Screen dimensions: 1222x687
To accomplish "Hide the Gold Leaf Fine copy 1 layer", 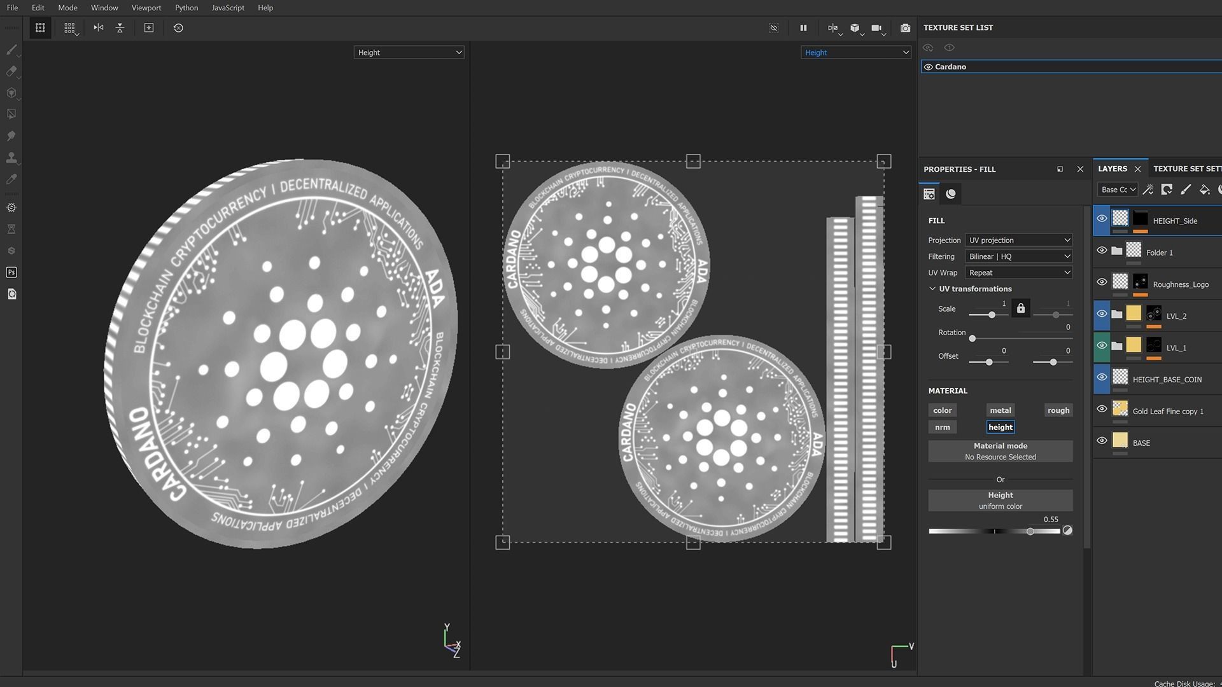I will [1102, 409].
